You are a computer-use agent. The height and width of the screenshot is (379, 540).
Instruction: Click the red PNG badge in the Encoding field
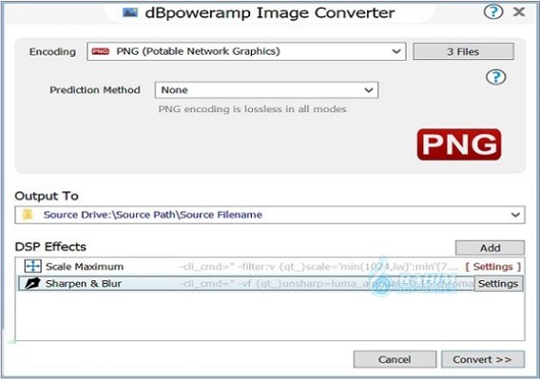tap(100, 51)
